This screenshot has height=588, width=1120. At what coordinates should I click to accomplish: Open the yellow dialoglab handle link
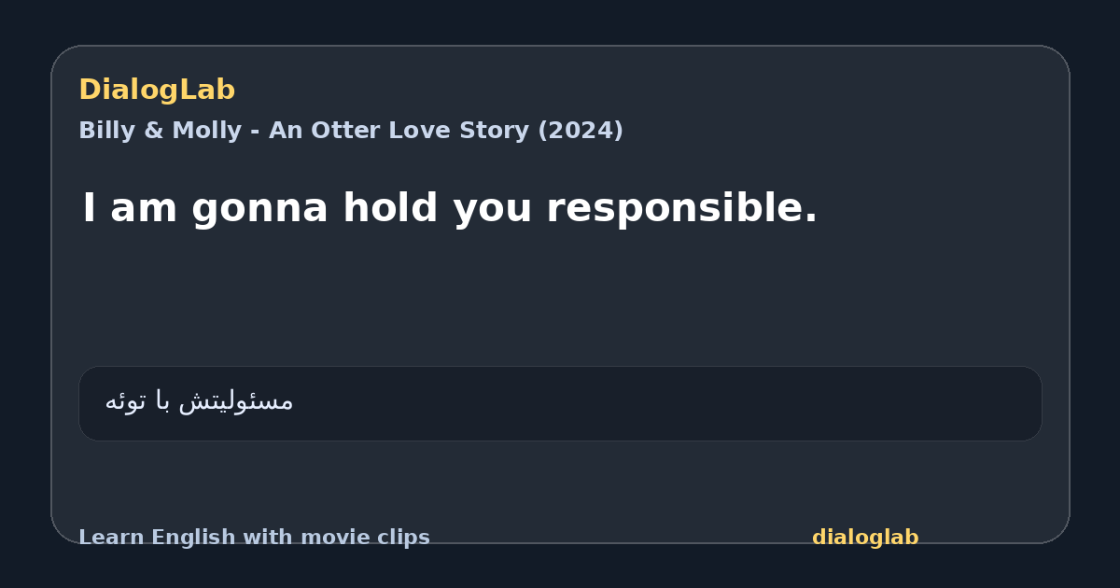tap(865, 538)
